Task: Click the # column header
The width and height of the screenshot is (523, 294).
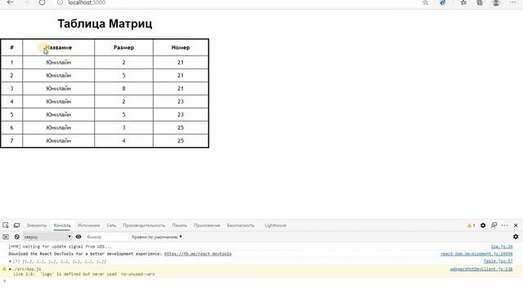Action: click(x=11, y=47)
